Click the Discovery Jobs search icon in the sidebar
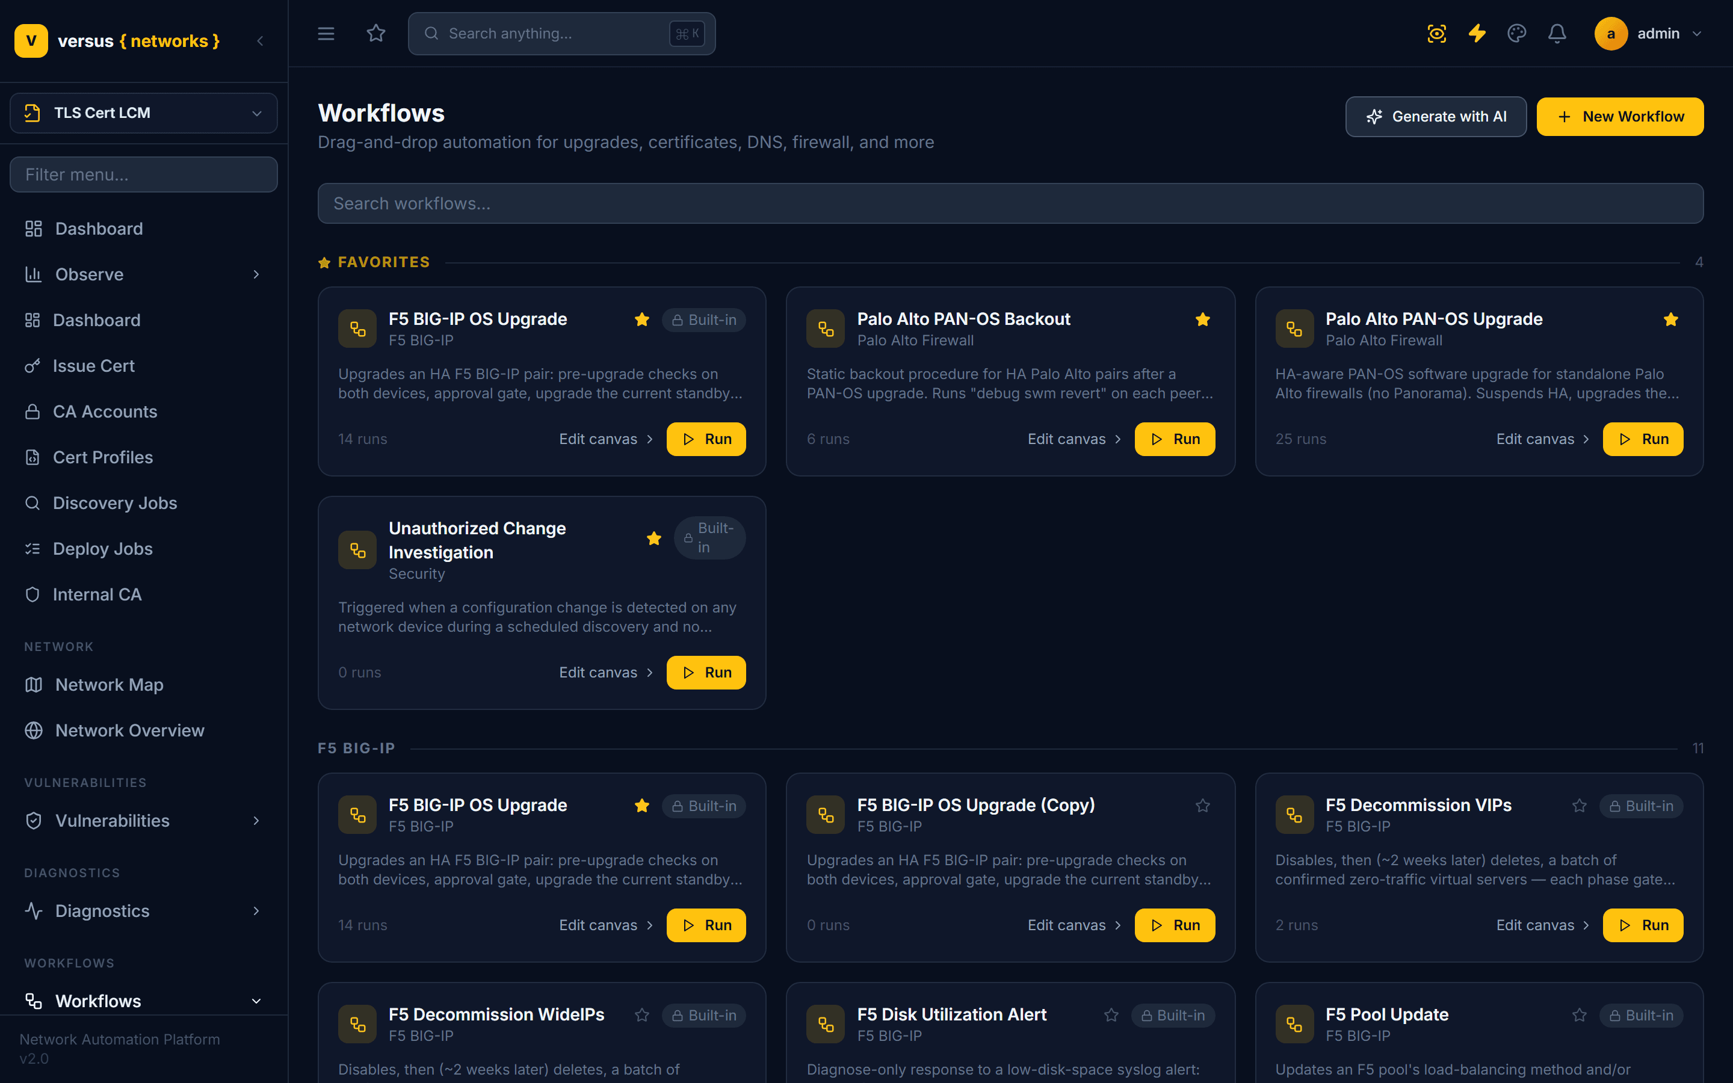This screenshot has width=1733, height=1083. (x=32, y=503)
